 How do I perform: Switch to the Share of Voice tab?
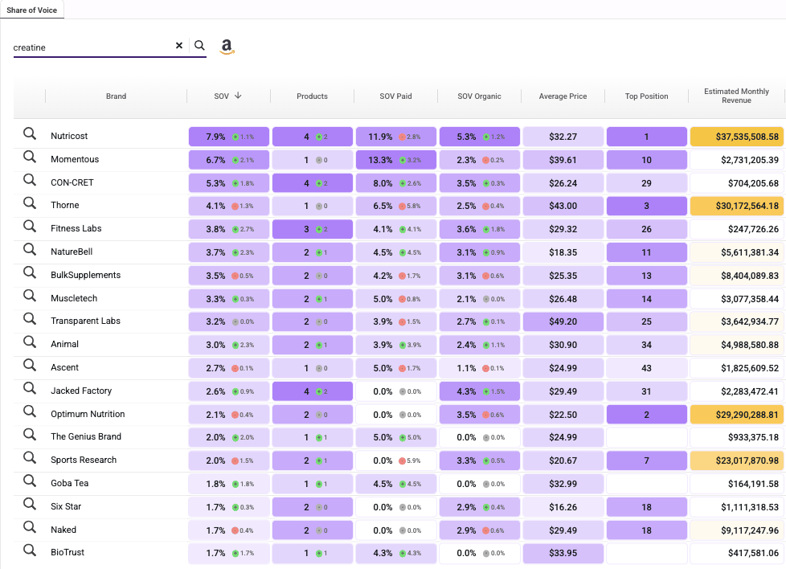click(31, 10)
